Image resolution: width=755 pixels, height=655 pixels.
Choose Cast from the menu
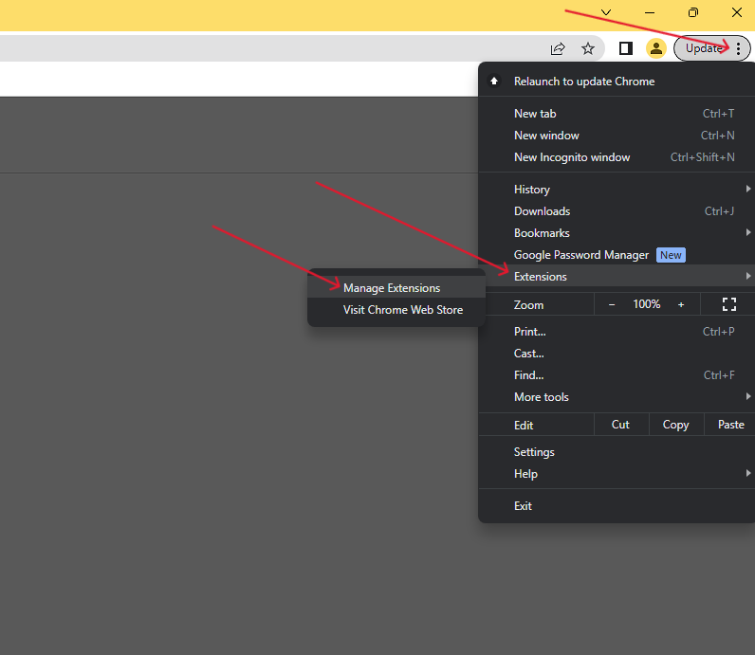click(x=617, y=354)
